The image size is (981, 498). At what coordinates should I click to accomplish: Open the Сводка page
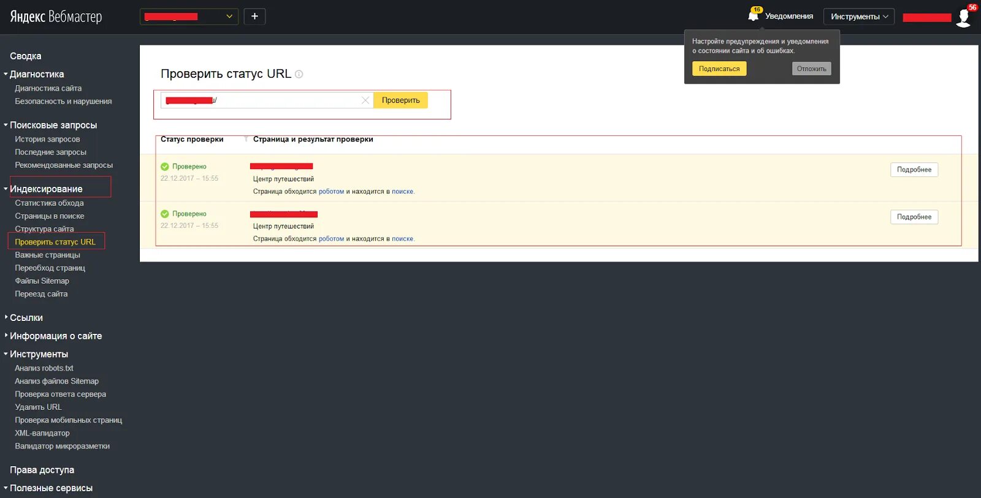[26, 56]
